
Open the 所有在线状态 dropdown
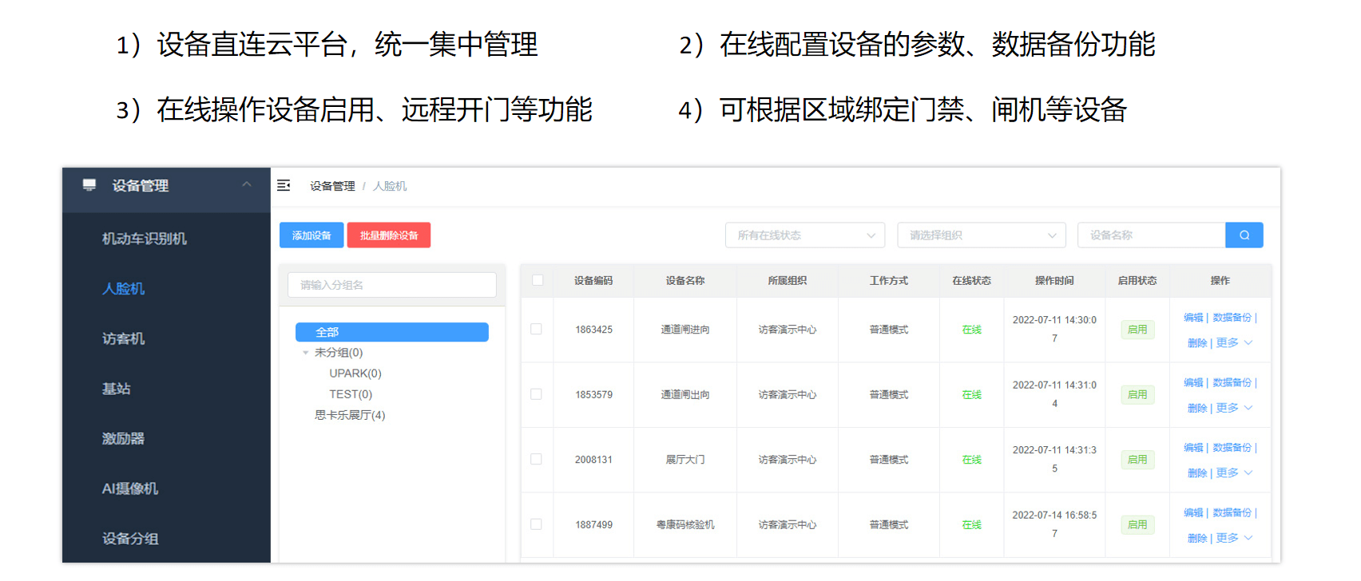(804, 235)
